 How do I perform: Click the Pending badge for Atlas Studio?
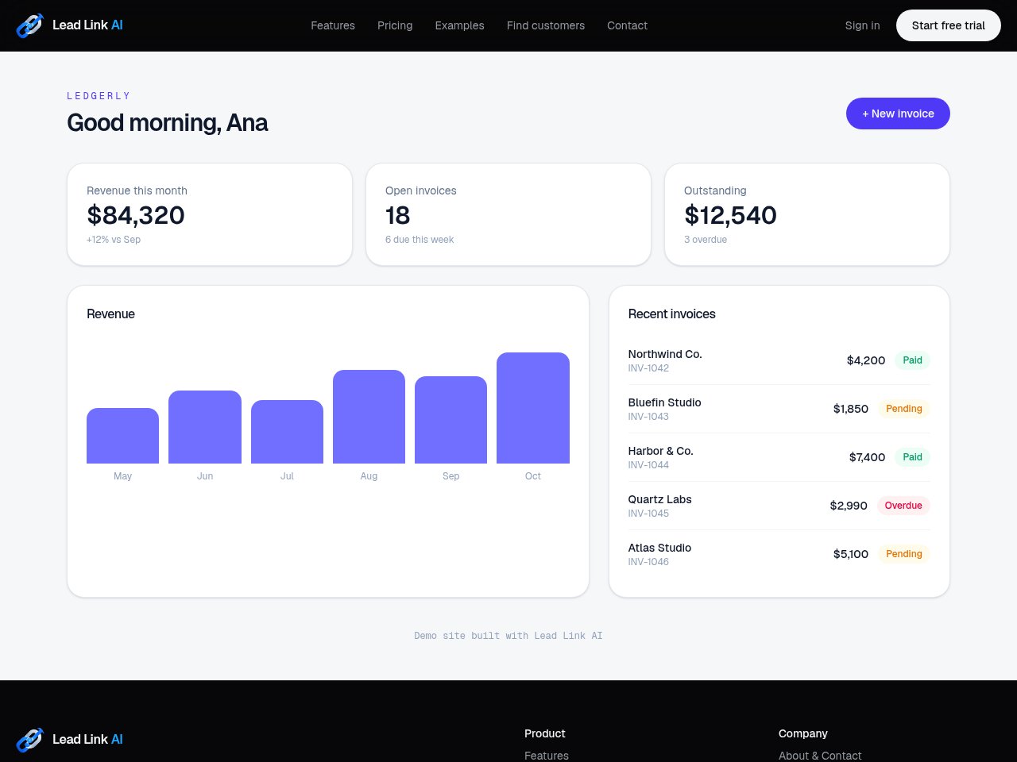tap(904, 554)
